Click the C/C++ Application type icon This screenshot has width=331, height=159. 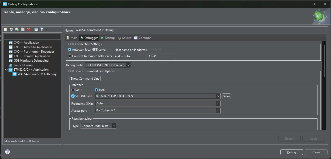coord(11,43)
